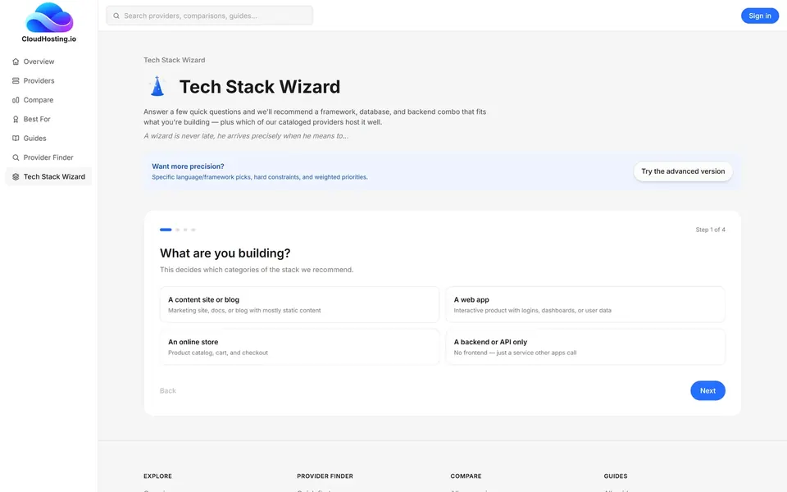Click the GUIDES footer heading
The width and height of the screenshot is (787, 492).
coord(616,476)
